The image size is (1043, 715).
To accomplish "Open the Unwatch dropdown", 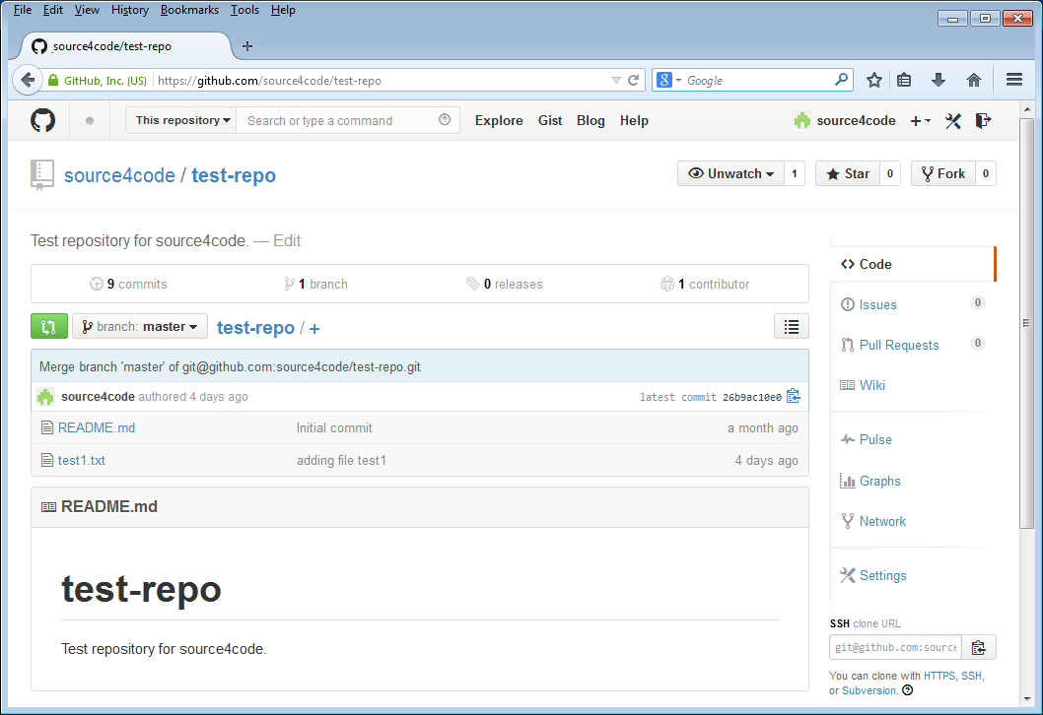I will pos(731,173).
